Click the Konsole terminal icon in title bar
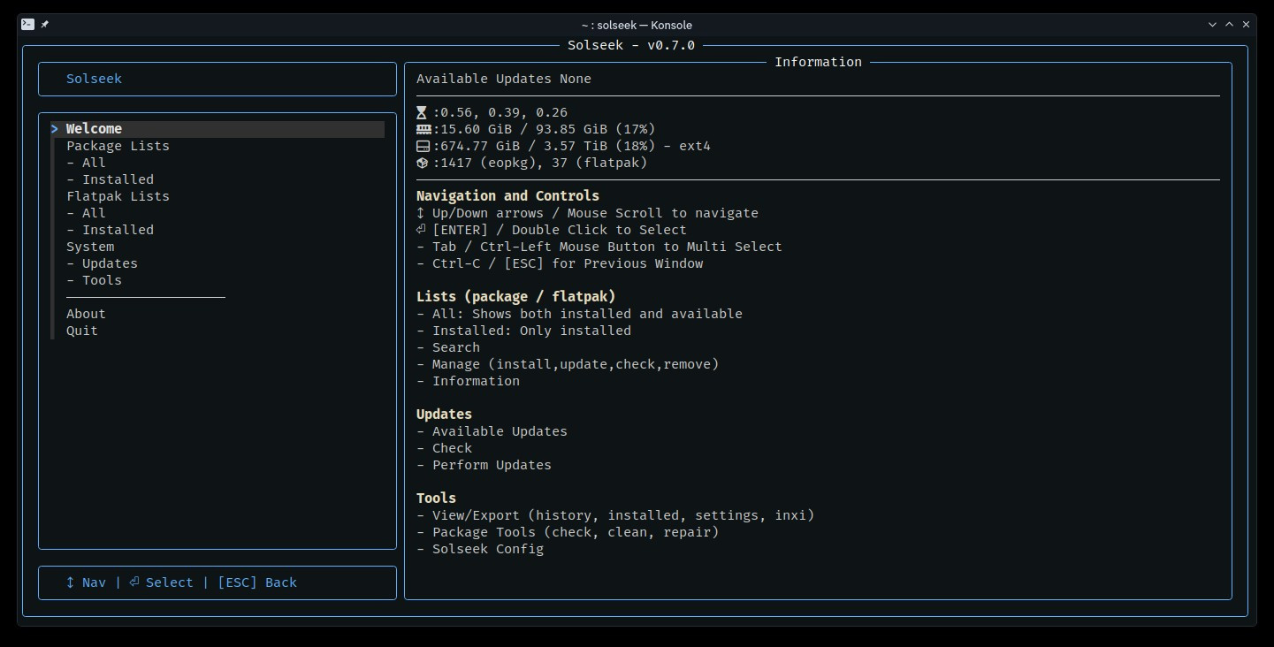The width and height of the screenshot is (1274, 647). tap(28, 25)
